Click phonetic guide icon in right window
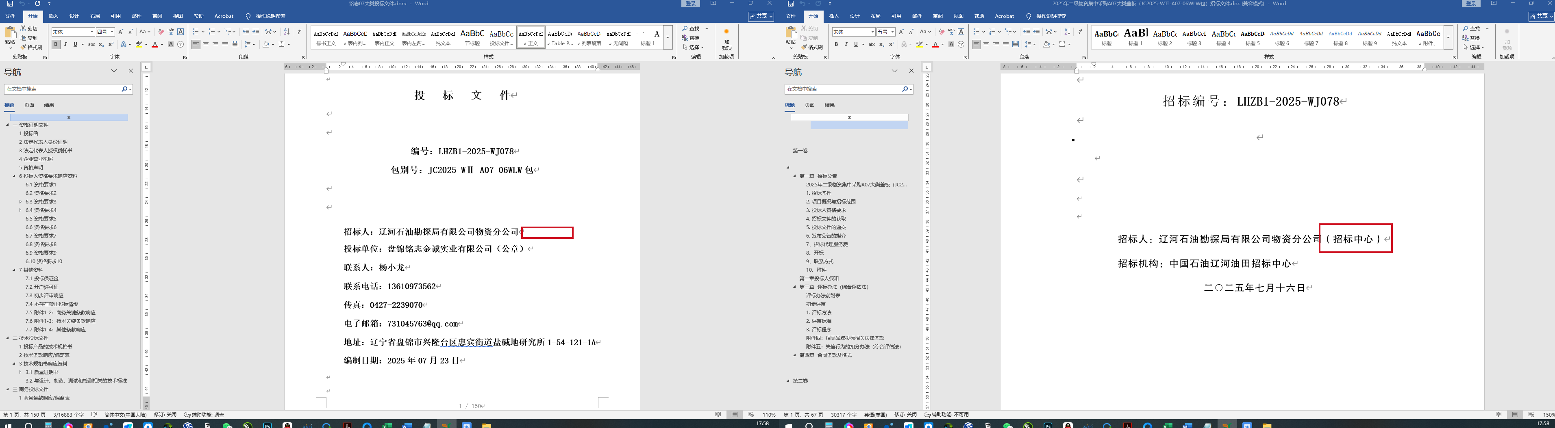 pos(951,32)
